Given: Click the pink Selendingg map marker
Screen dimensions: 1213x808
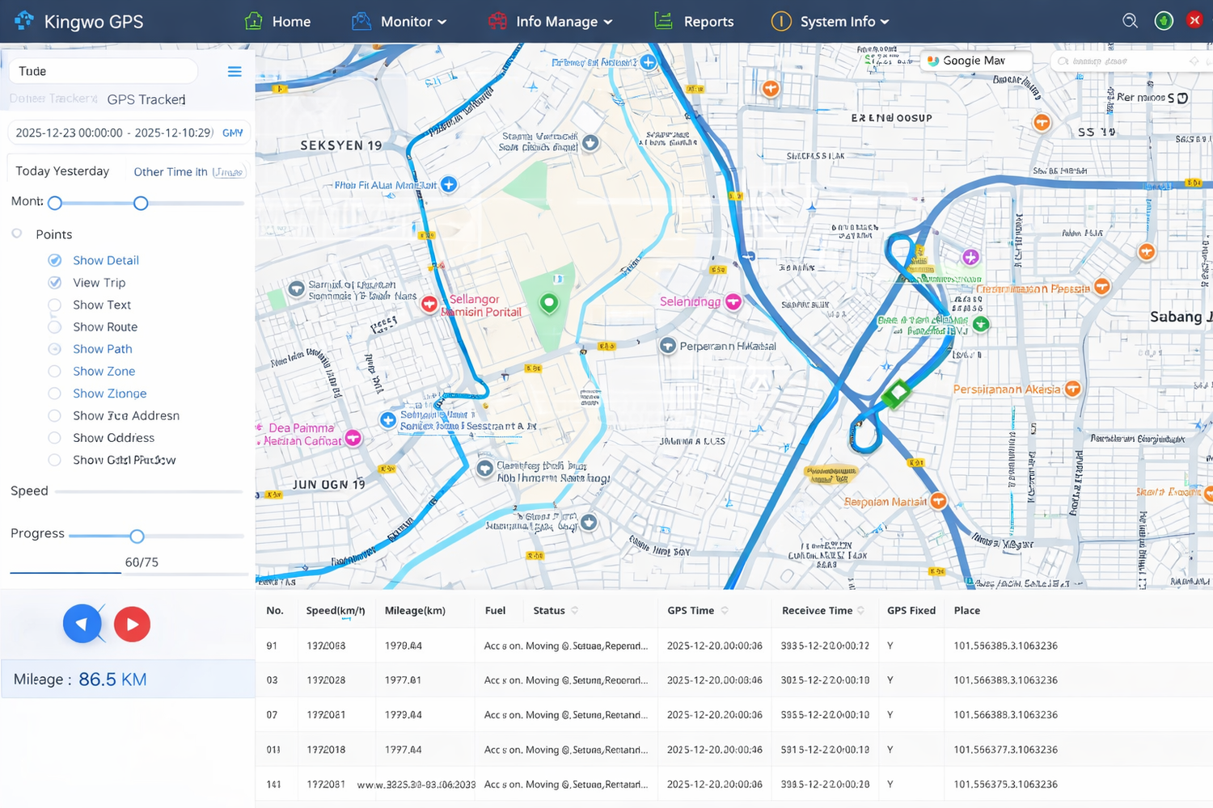Looking at the screenshot, I should point(733,301).
